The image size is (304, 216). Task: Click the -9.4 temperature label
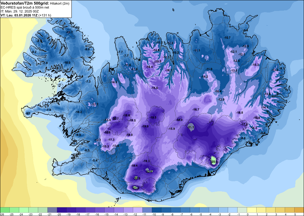click(x=246, y=30)
